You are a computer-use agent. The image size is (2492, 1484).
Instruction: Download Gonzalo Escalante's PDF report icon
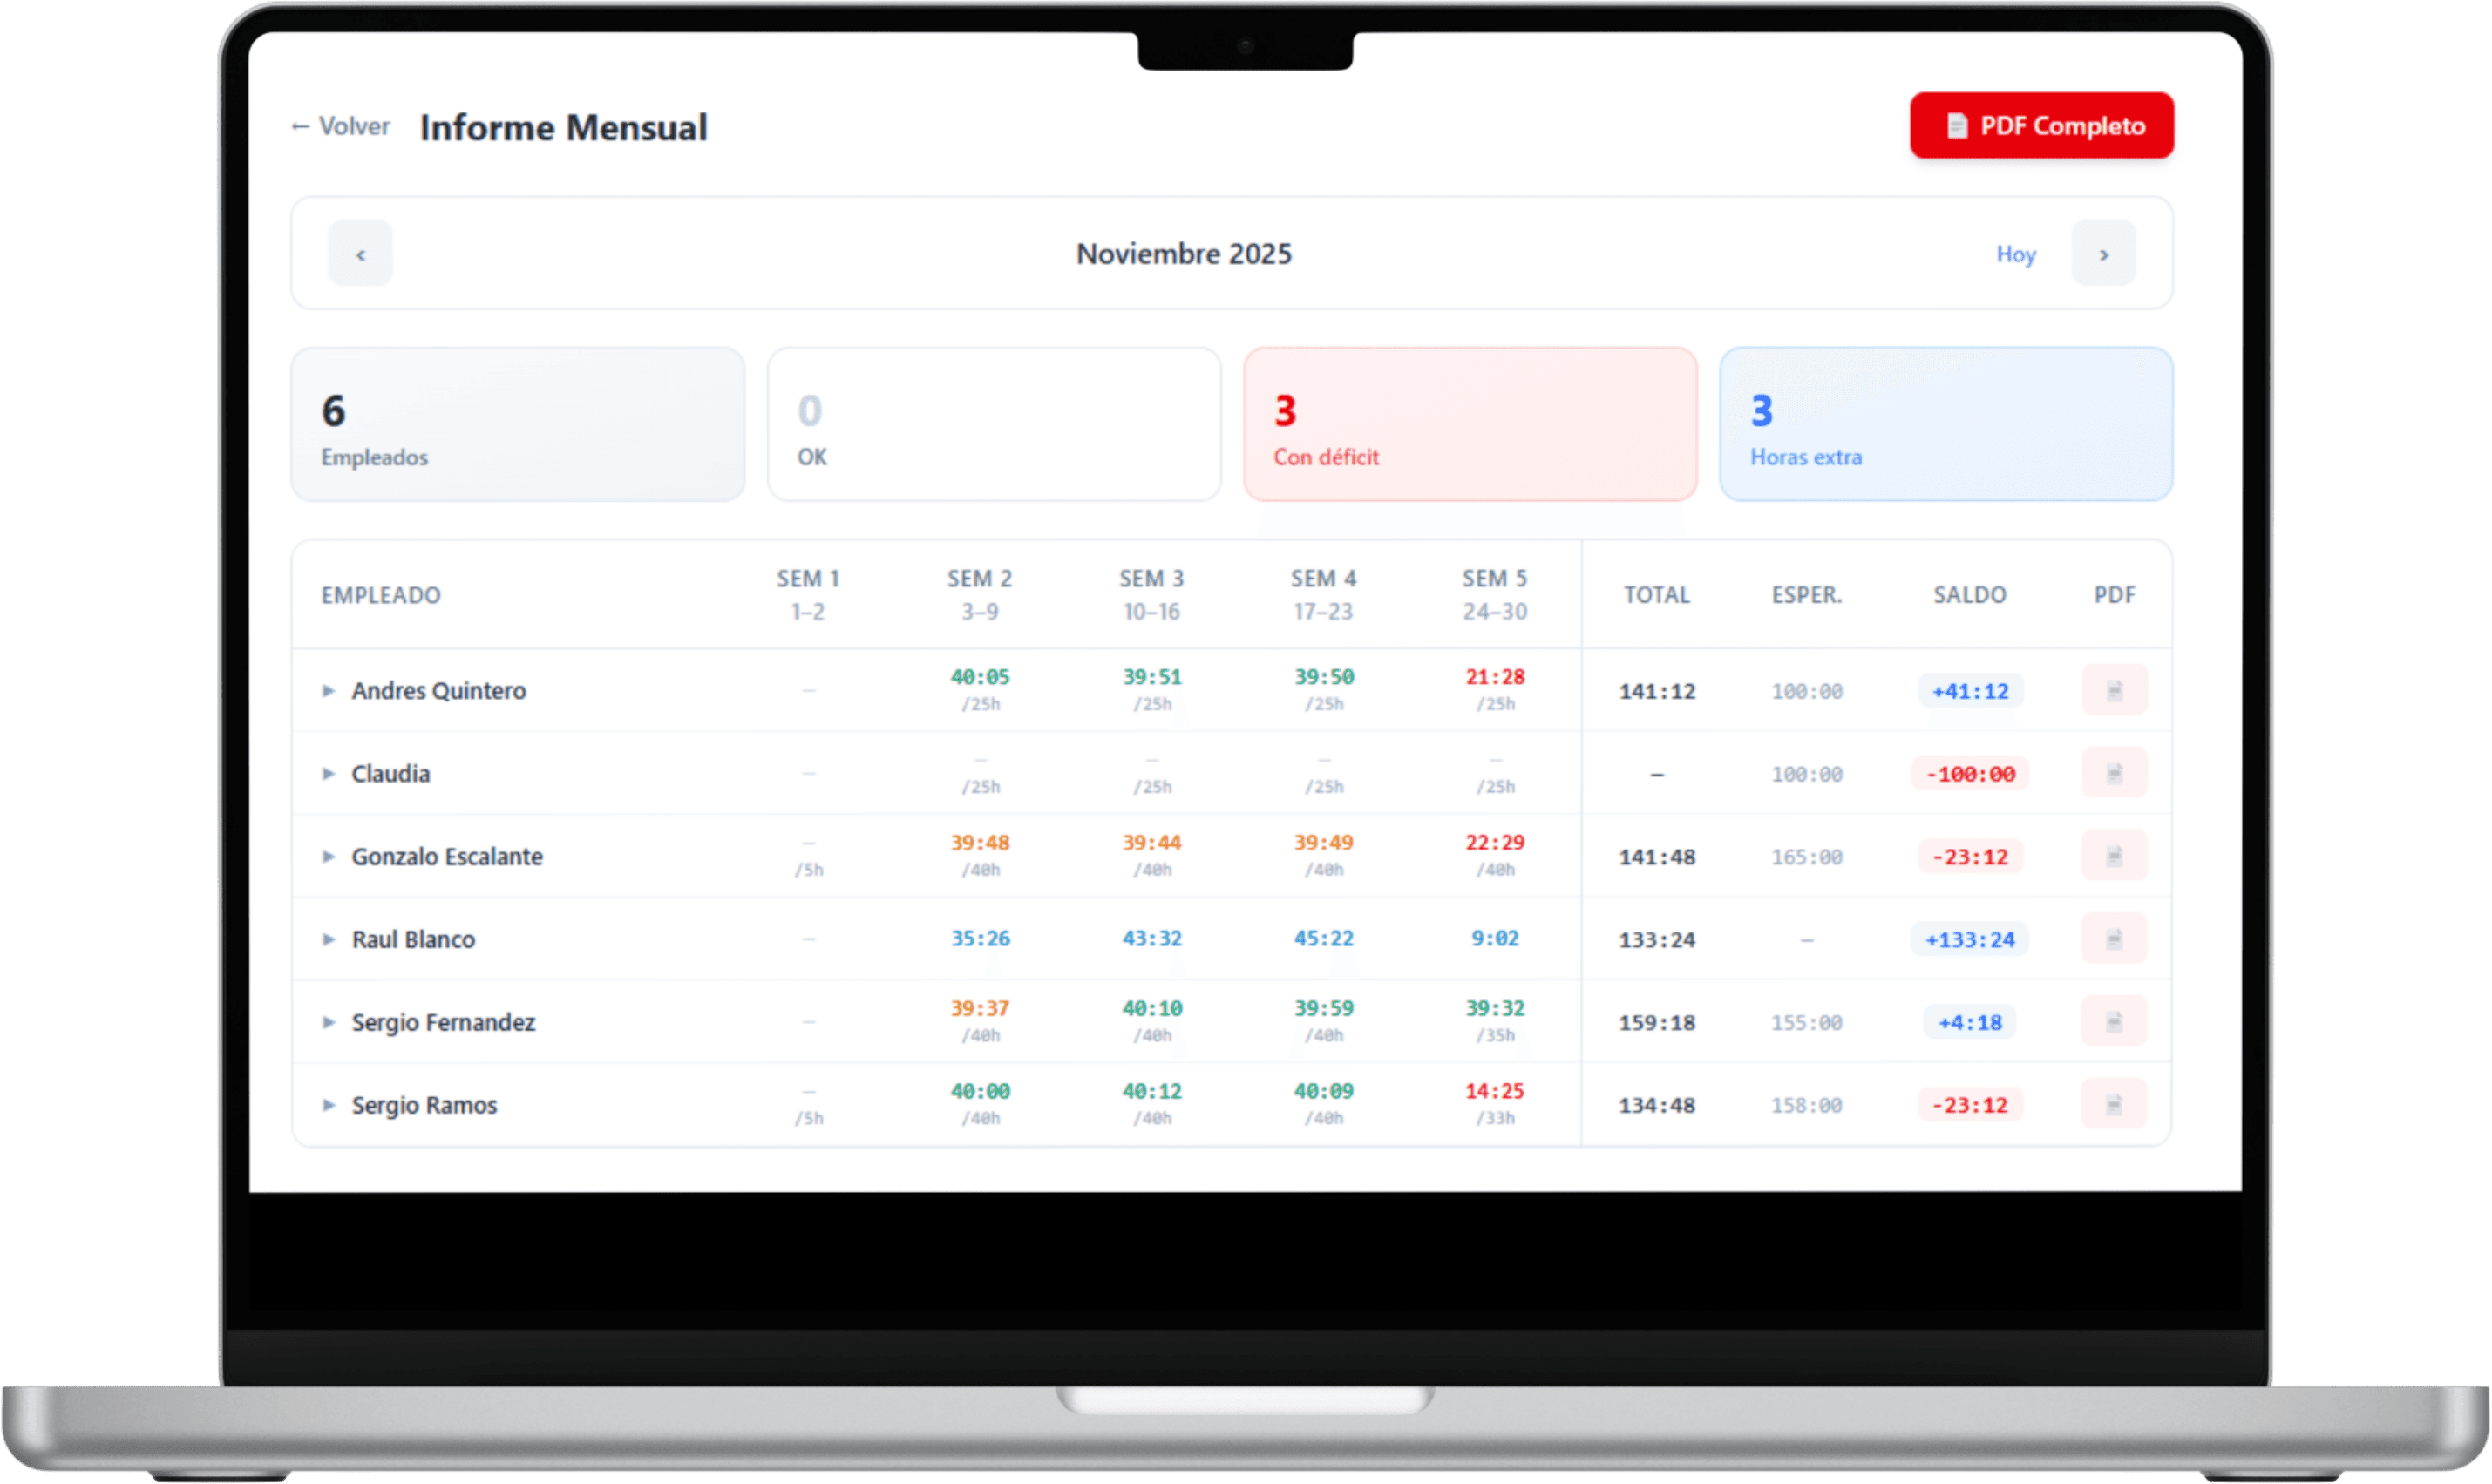point(2114,856)
